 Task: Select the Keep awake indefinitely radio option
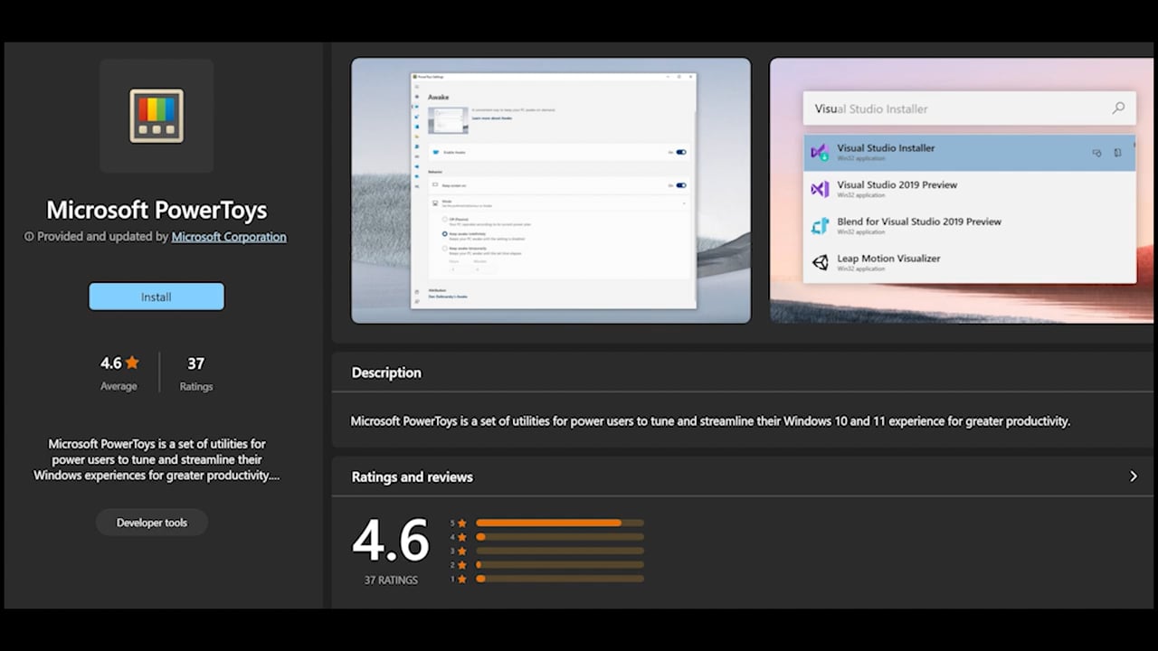click(445, 233)
